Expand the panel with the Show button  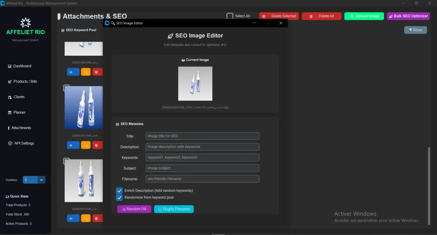[415, 30]
